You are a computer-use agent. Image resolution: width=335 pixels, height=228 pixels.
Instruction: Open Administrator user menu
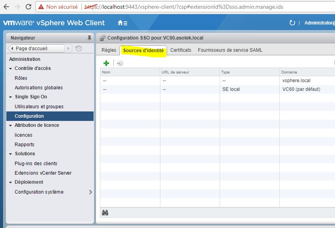[320, 23]
